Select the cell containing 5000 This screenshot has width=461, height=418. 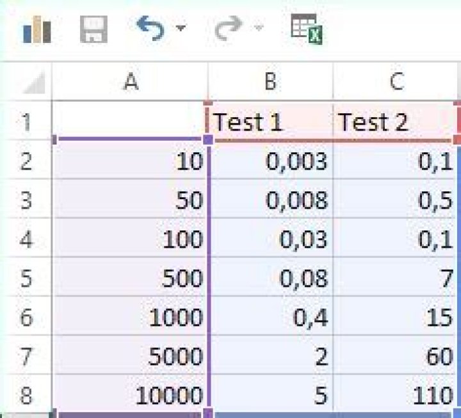(x=130, y=356)
